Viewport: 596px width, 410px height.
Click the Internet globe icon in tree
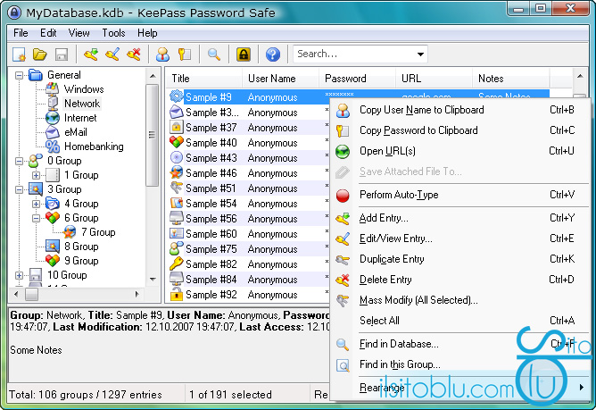tap(52, 118)
